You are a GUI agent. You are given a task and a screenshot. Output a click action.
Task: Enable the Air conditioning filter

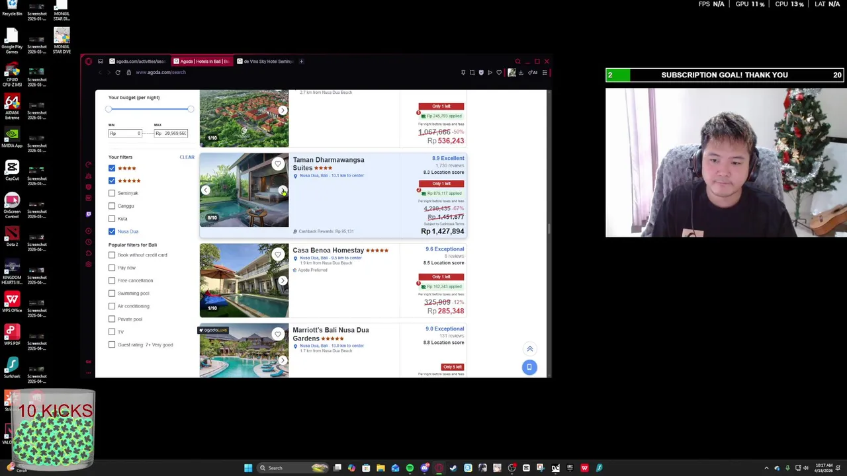tap(112, 306)
